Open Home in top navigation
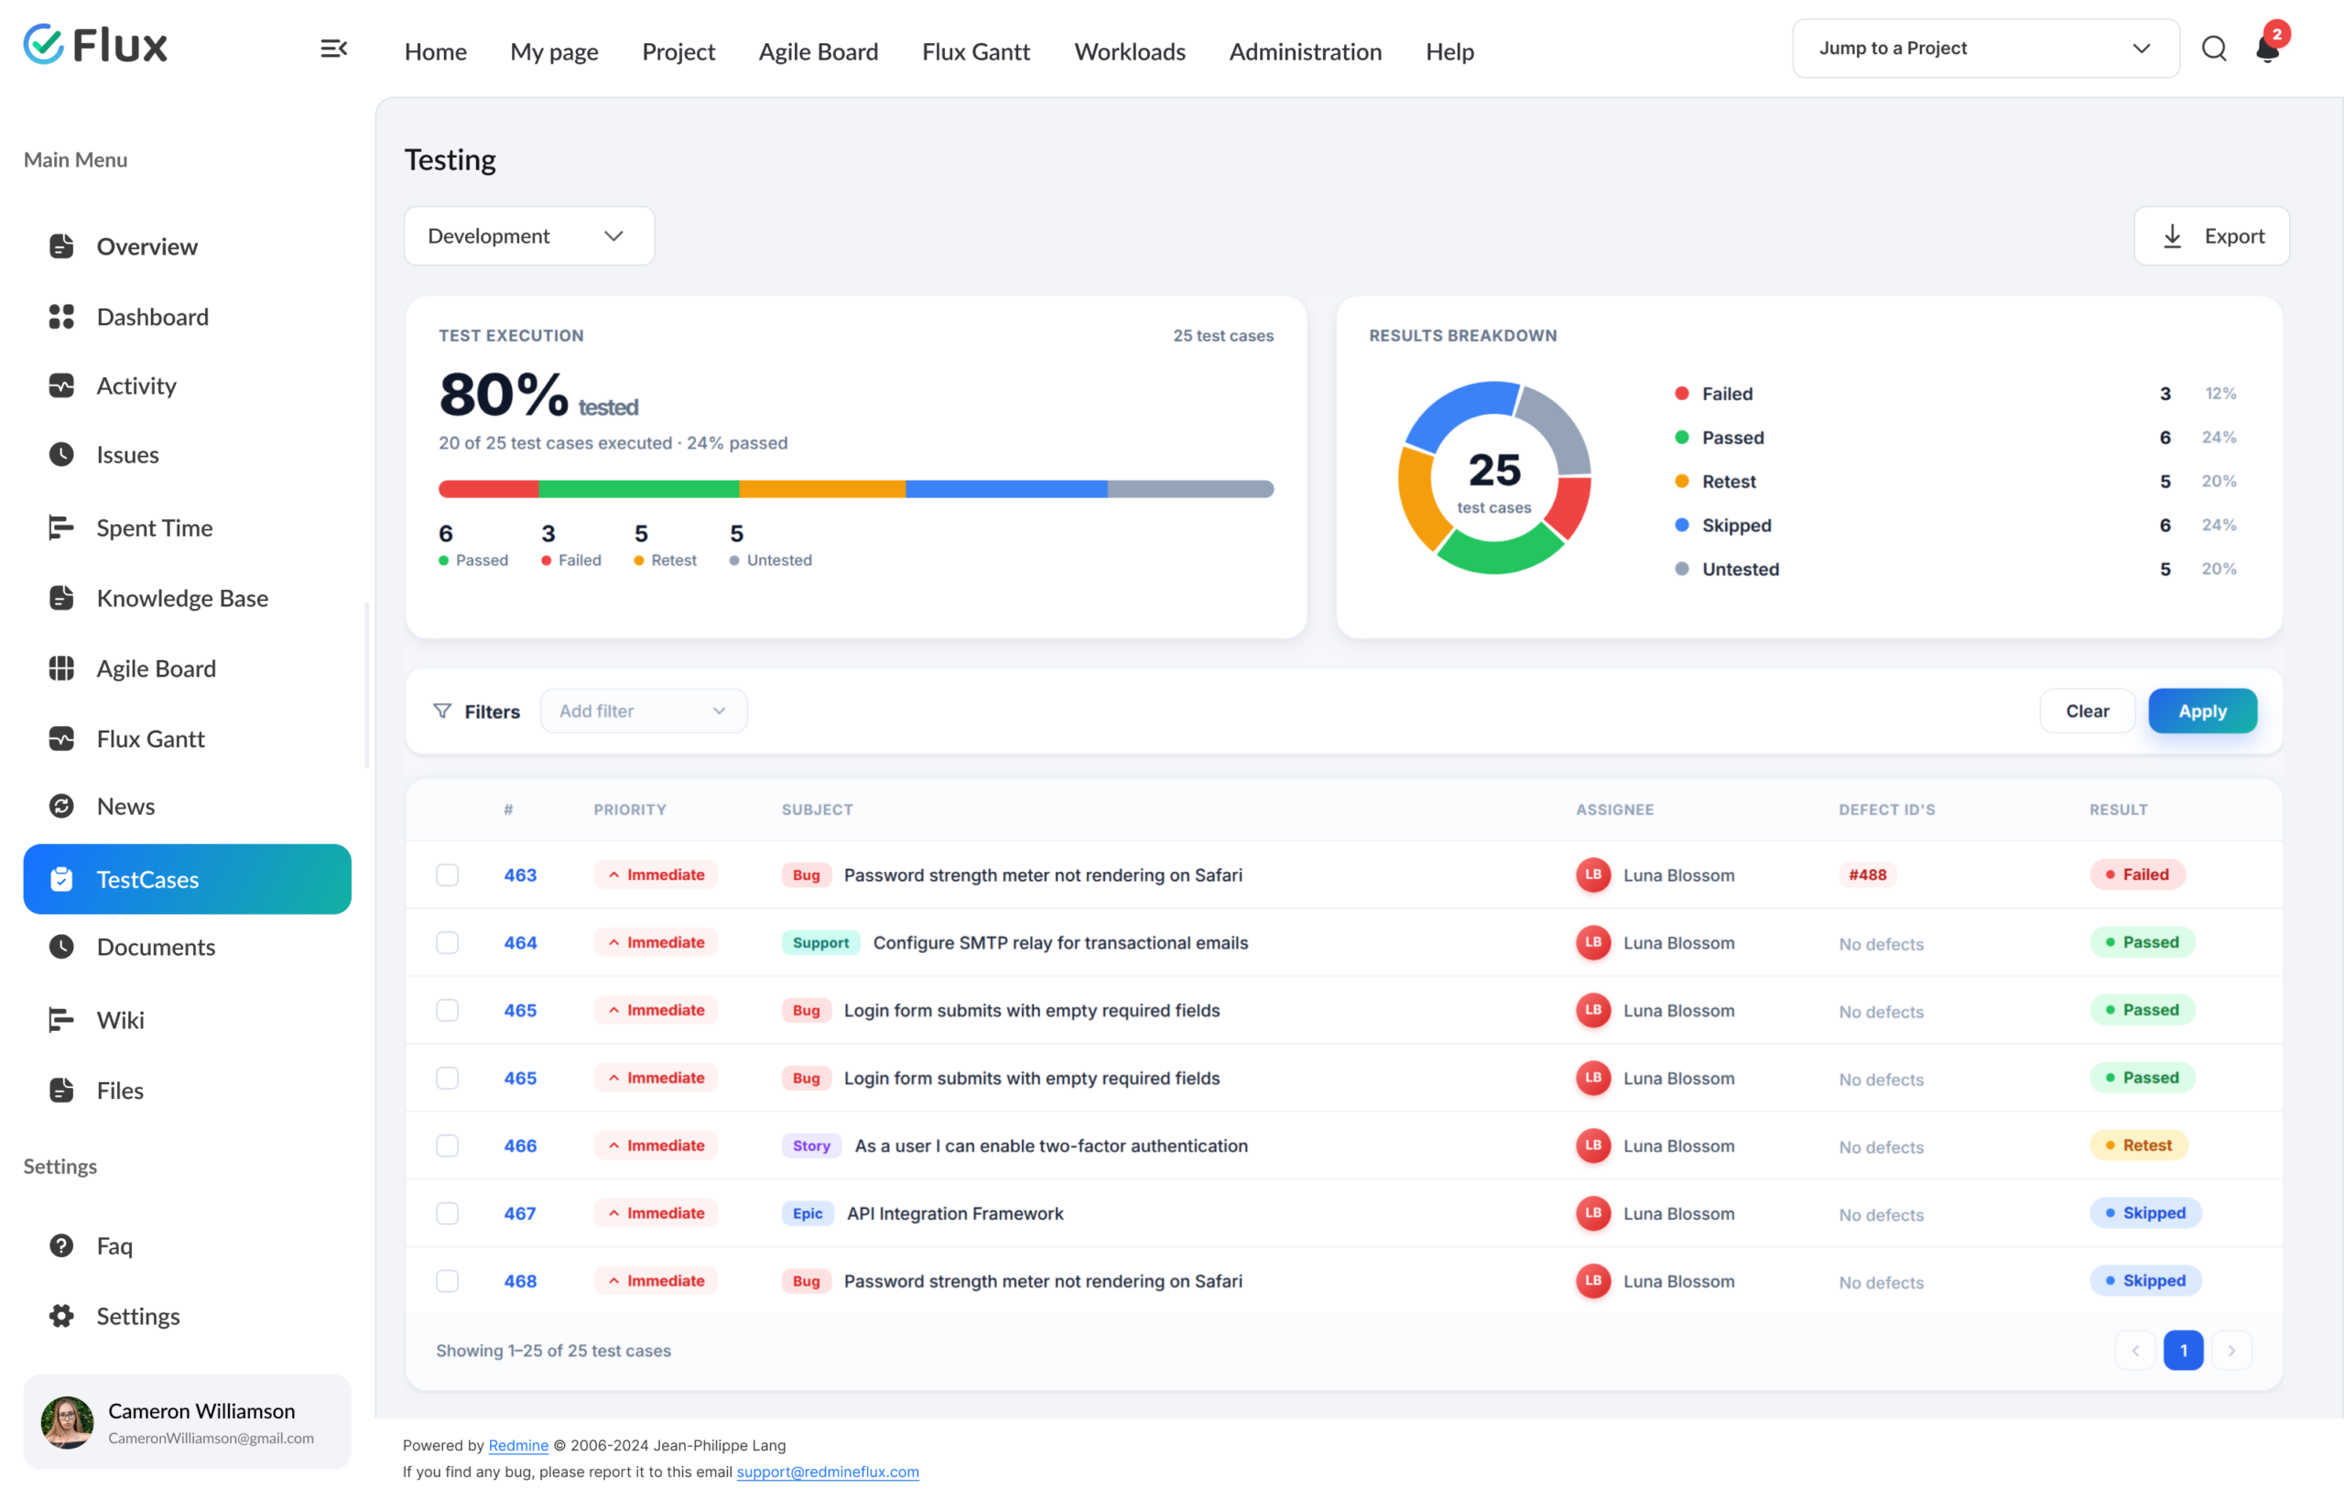2344x1499 pixels. [435, 50]
